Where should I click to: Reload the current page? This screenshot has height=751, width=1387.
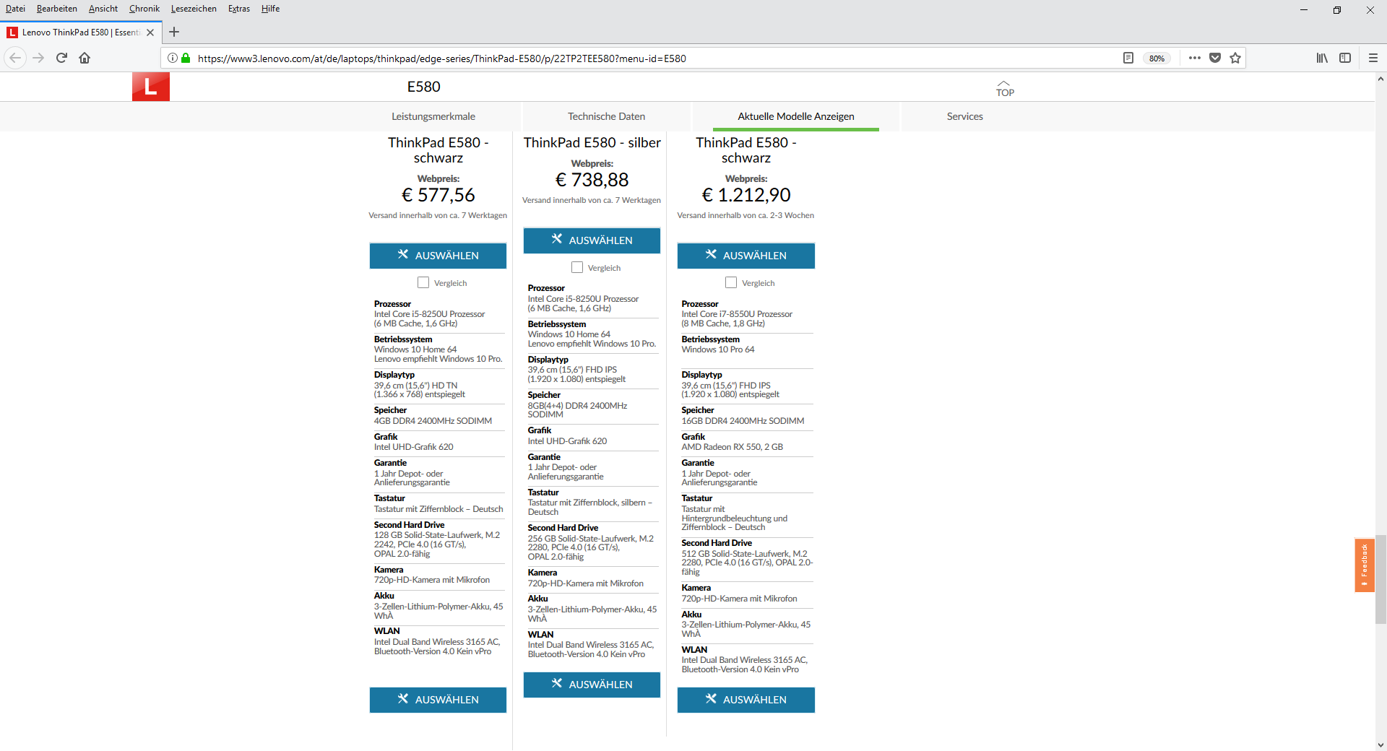[x=61, y=58]
